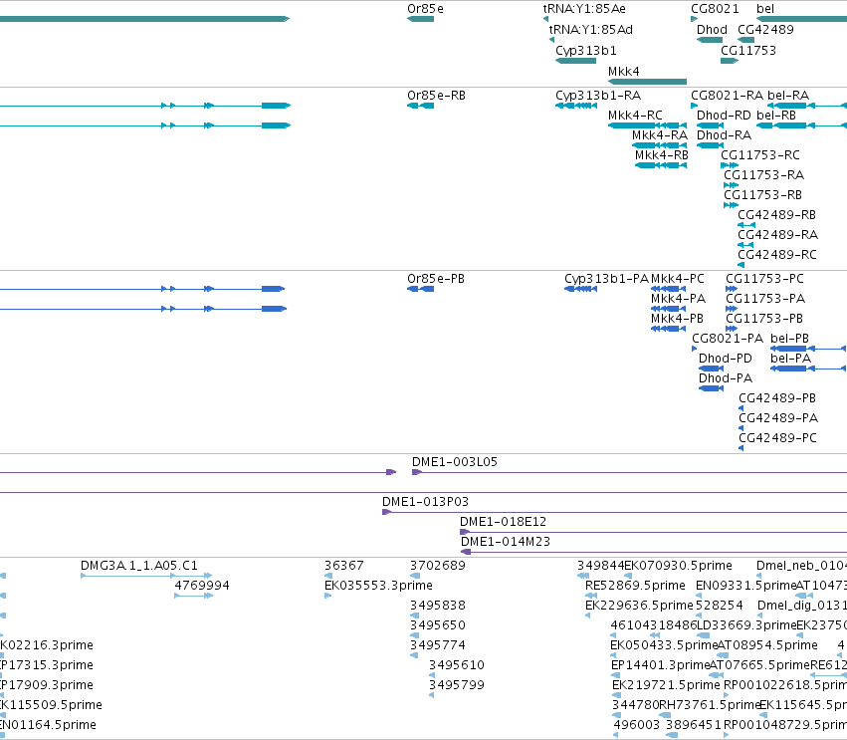Open the Or85e-RB transcript
The image size is (847, 740).
pos(436,96)
